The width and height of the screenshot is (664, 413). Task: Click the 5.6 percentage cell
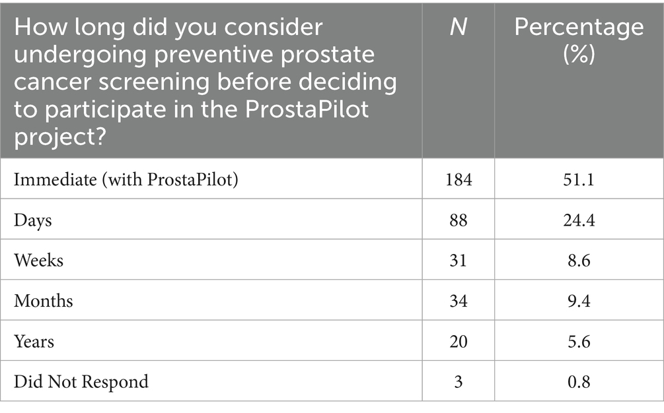pyautogui.click(x=579, y=342)
